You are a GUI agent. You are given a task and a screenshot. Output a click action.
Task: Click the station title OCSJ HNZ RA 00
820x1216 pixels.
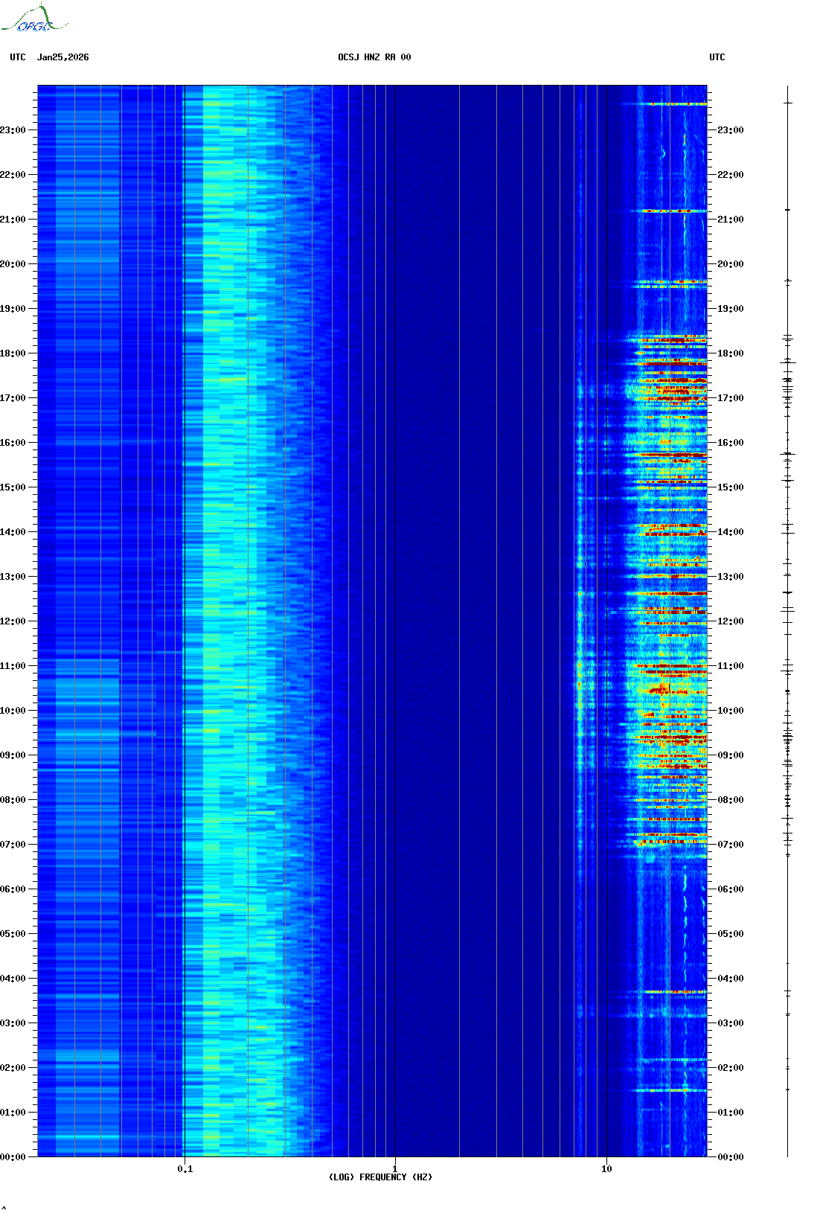[374, 57]
